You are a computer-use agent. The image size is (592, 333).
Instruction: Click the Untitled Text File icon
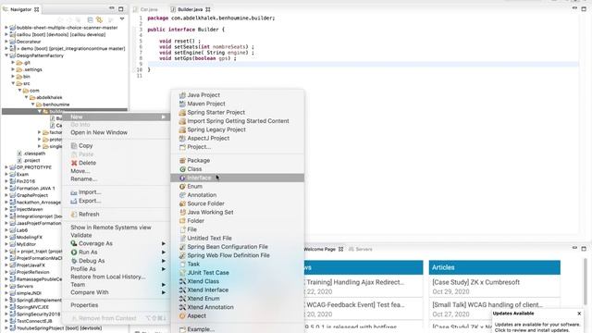click(x=182, y=239)
